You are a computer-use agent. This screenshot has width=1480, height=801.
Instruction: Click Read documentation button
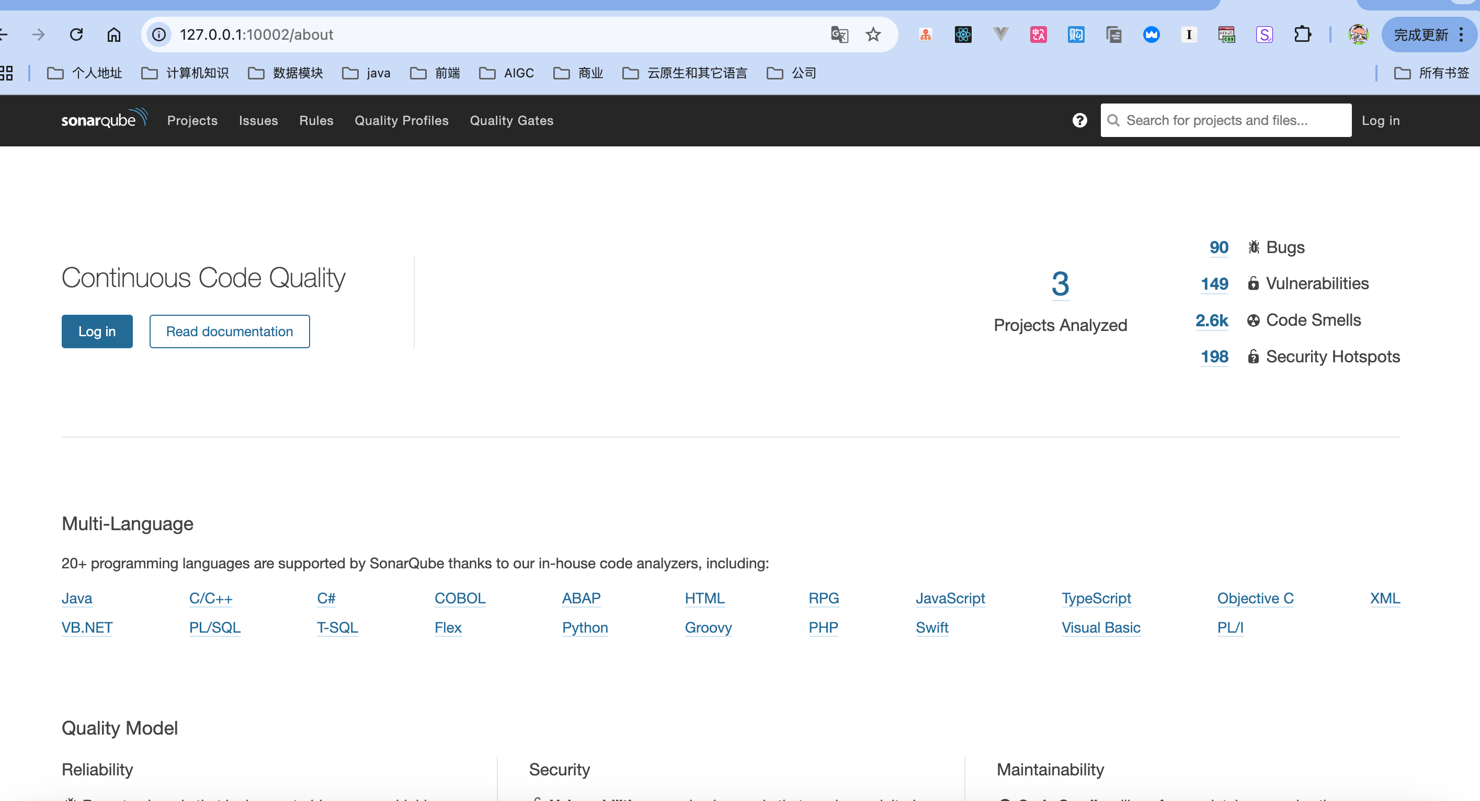pos(230,331)
